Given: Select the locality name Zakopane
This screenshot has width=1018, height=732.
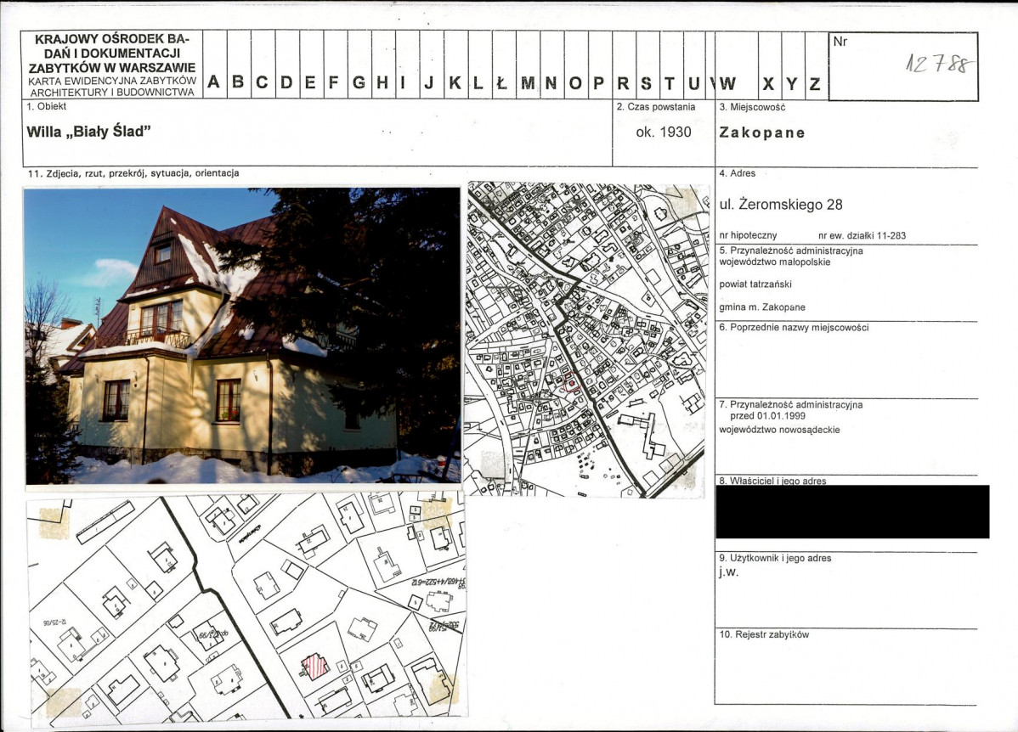Looking at the screenshot, I should point(761,132).
